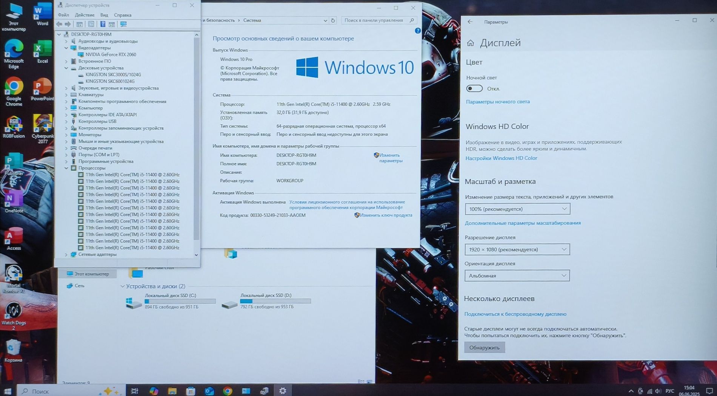Click local disk SSD (C:) usage bar
This screenshot has height=396, width=717.
[180, 302]
